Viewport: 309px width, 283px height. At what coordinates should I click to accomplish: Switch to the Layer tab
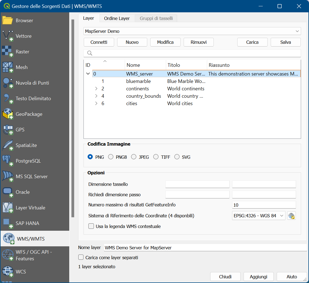89,18
